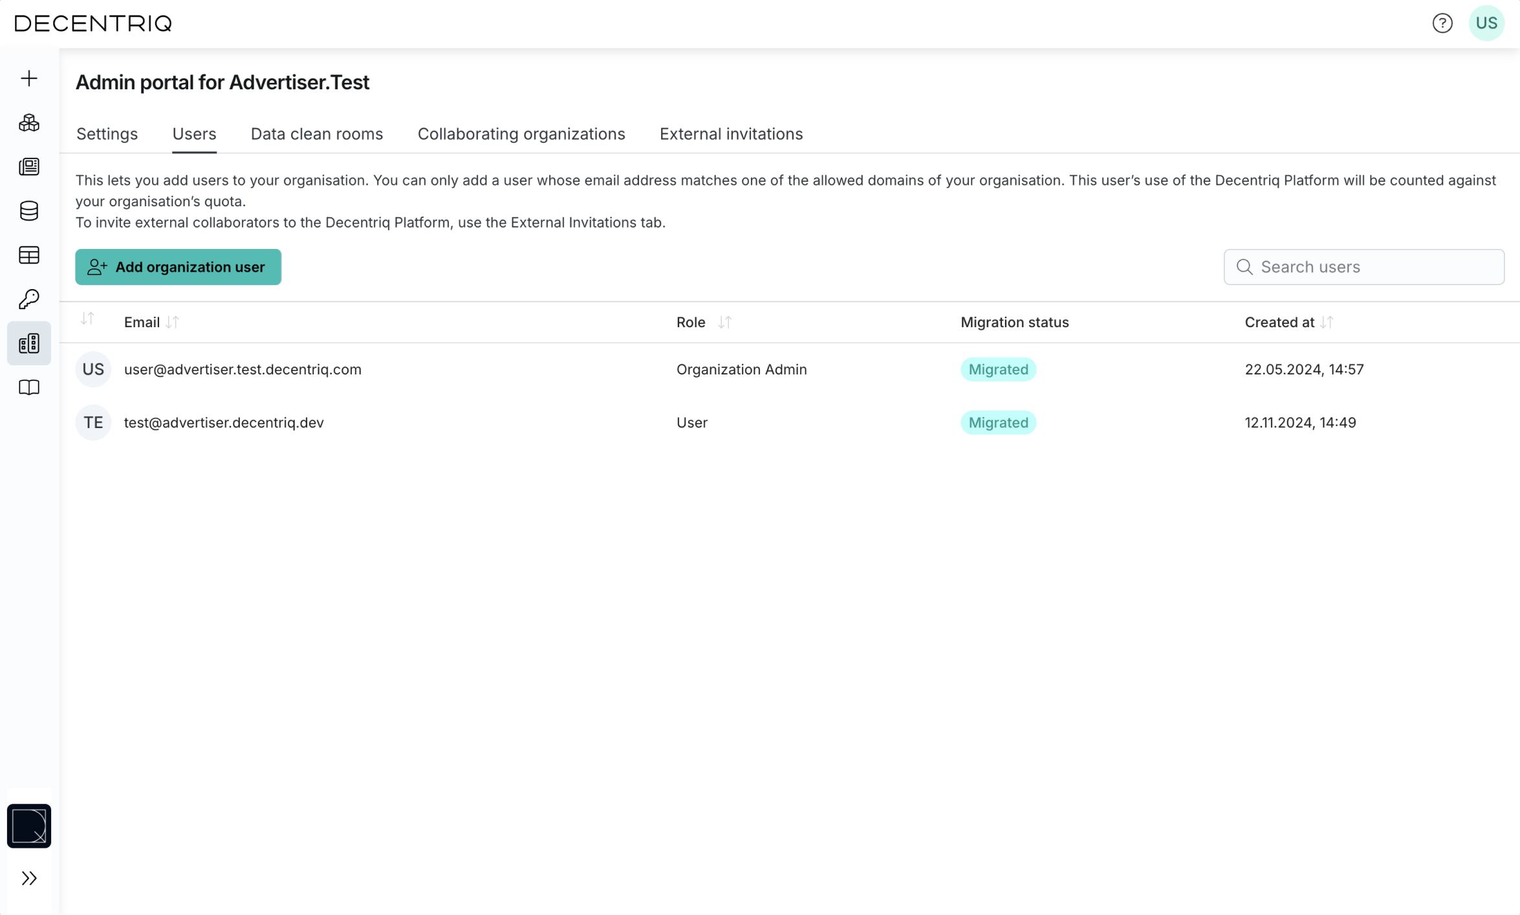Click the TE avatar in second row
Screen dimensions: 1520x915
[x=93, y=422]
